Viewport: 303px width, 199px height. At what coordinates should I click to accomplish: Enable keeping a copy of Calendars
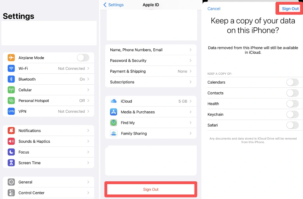tap(292, 82)
